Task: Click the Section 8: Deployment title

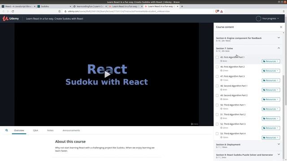Action: coord(228,144)
